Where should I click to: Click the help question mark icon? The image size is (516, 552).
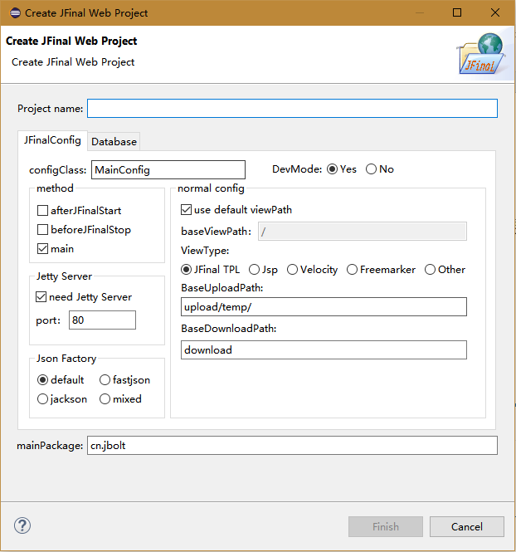pyautogui.click(x=22, y=525)
